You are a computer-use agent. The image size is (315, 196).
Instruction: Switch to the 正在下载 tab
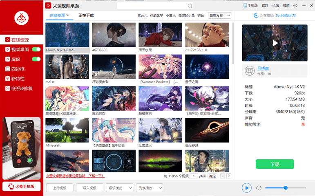[86, 15]
